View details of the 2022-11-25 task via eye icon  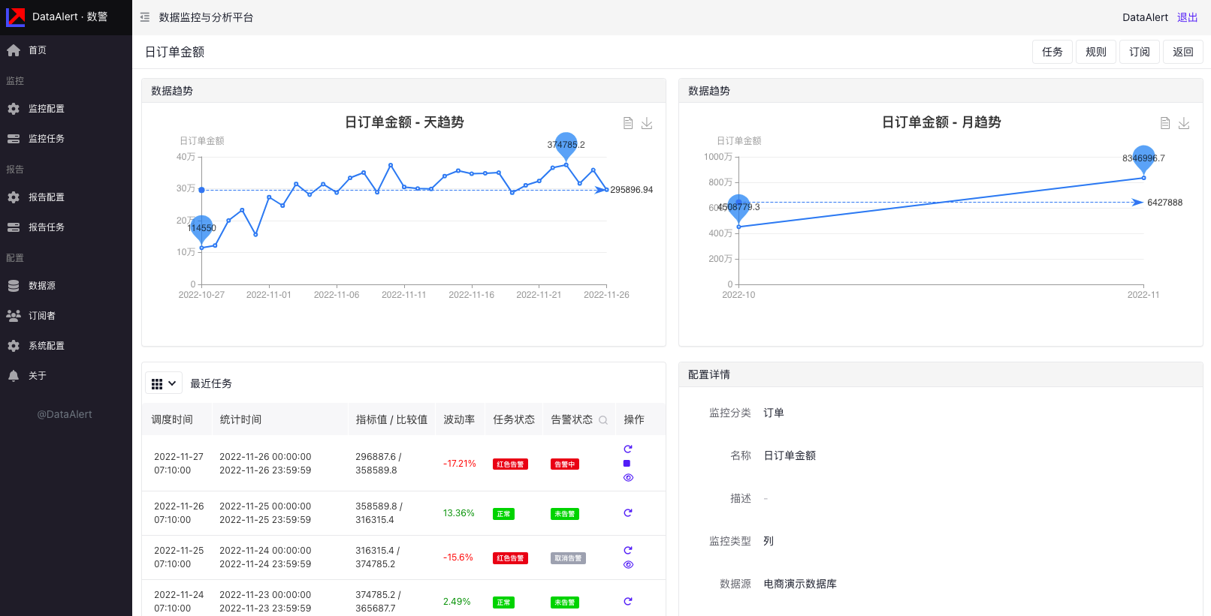click(628, 565)
